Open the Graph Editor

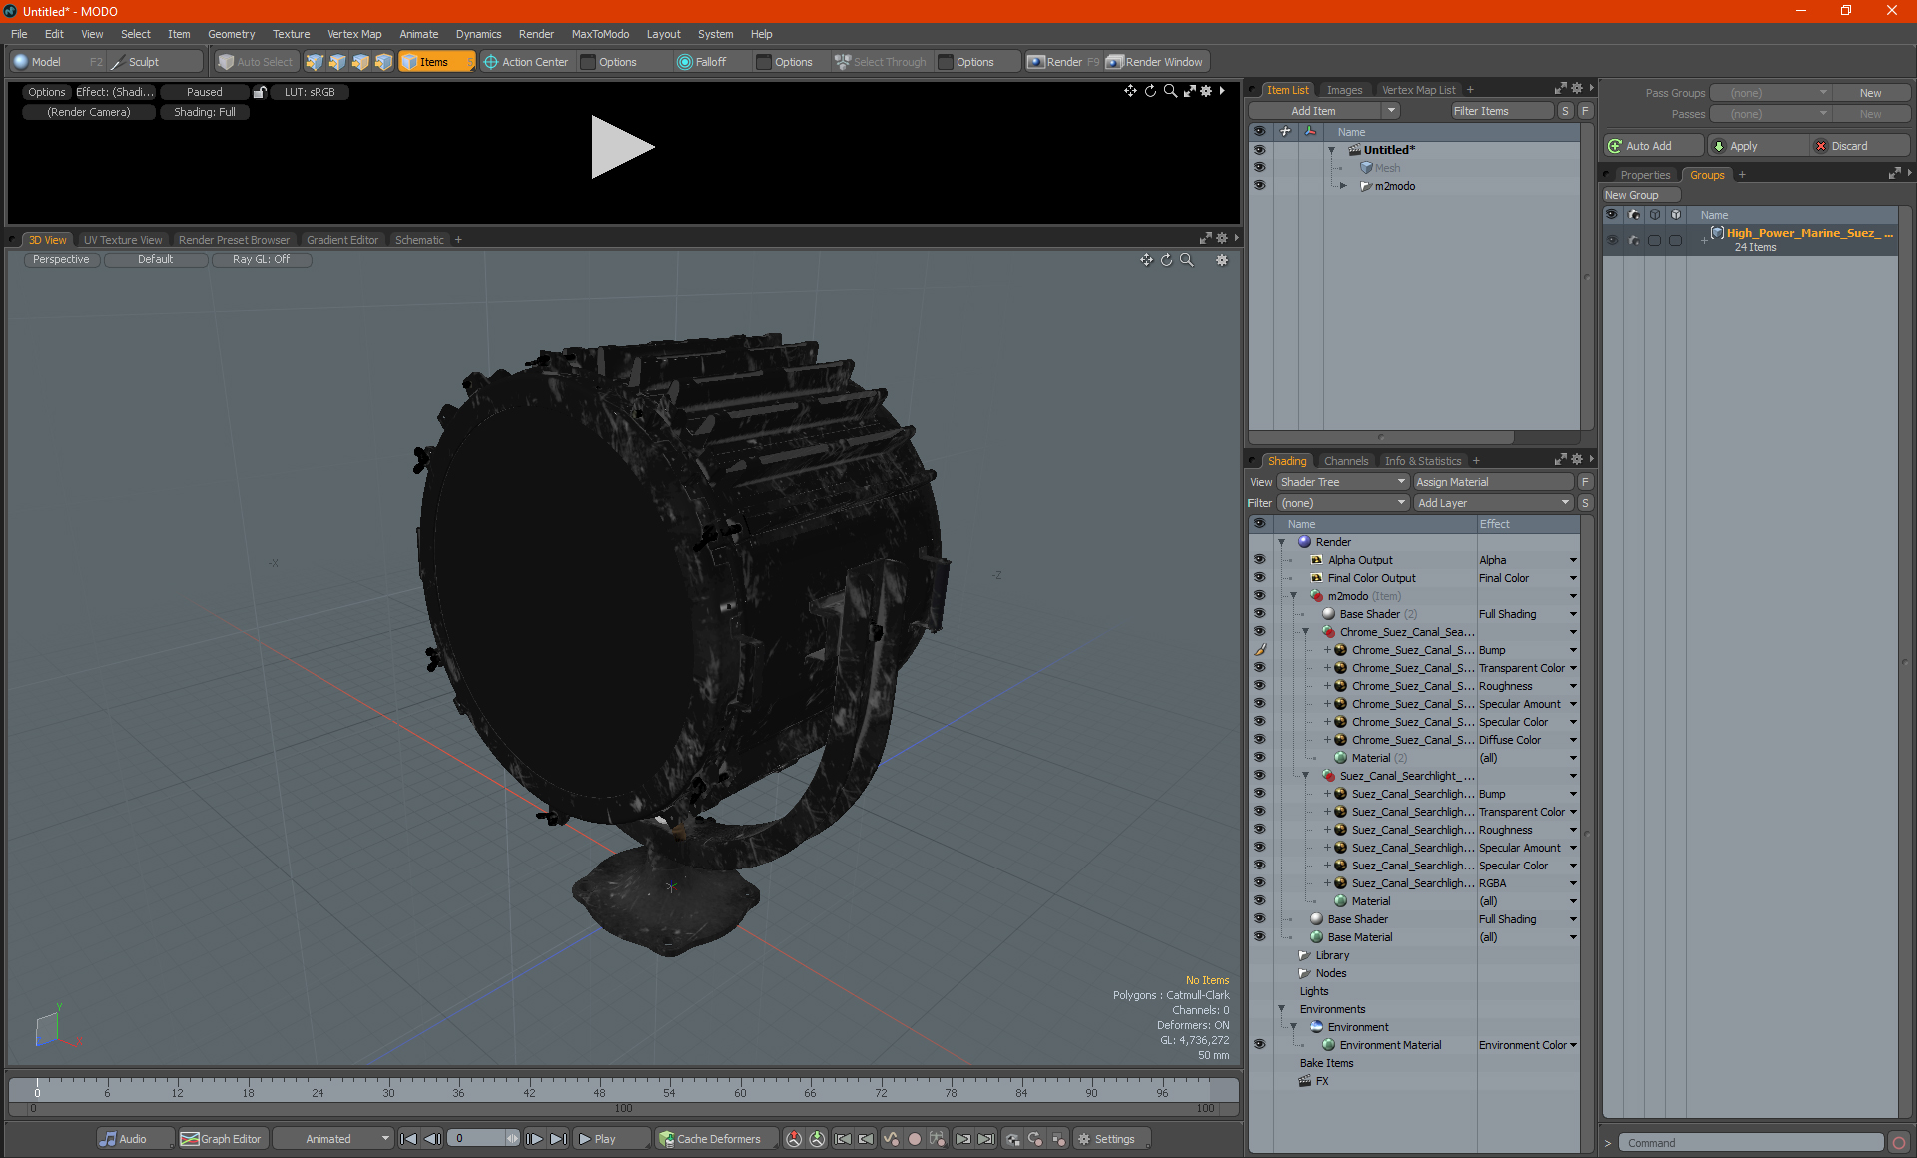(221, 1139)
